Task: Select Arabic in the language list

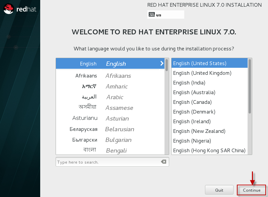Action: click(110, 97)
